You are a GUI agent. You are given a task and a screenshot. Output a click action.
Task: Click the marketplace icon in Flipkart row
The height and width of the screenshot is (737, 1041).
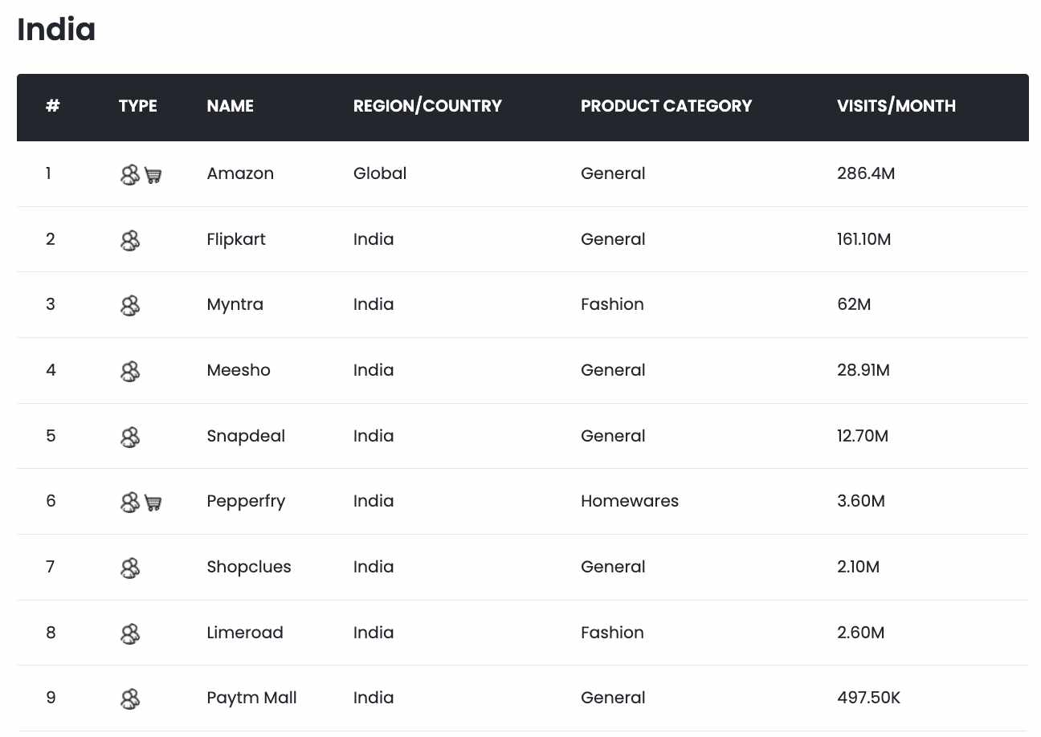coord(129,240)
